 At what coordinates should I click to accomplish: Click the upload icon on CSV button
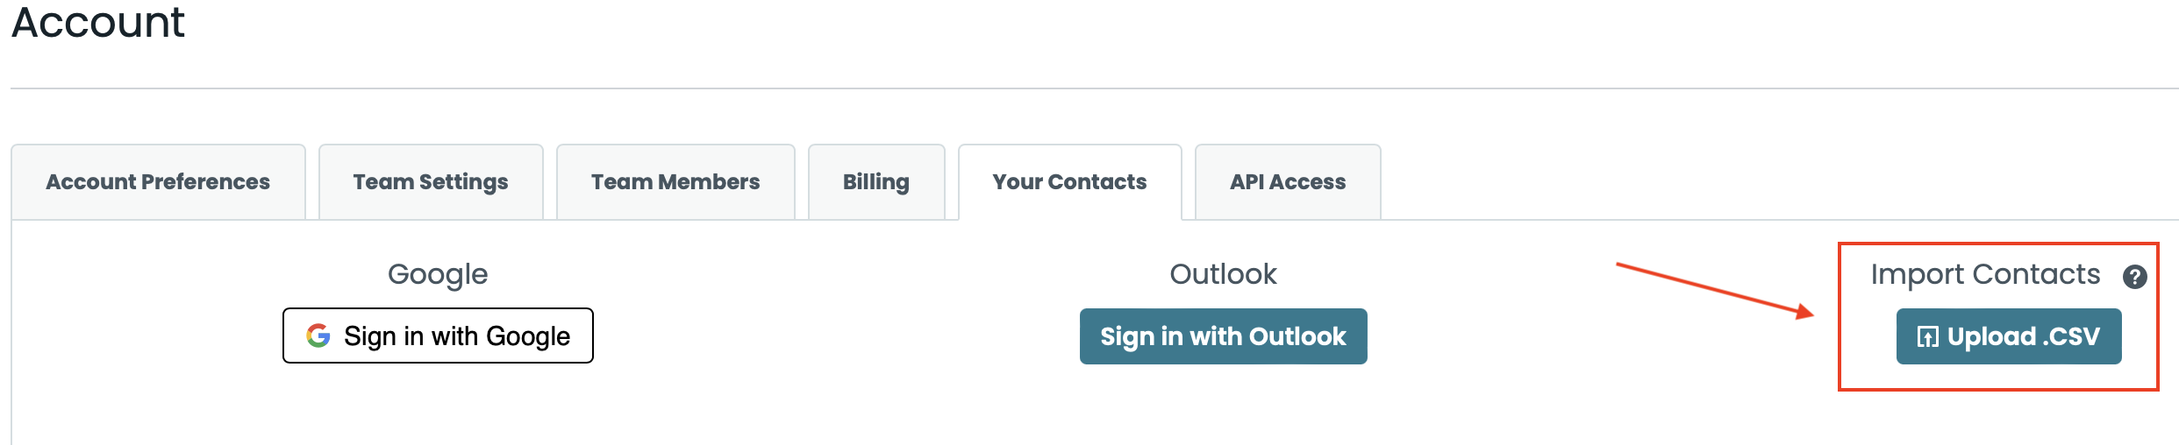click(1927, 336)
